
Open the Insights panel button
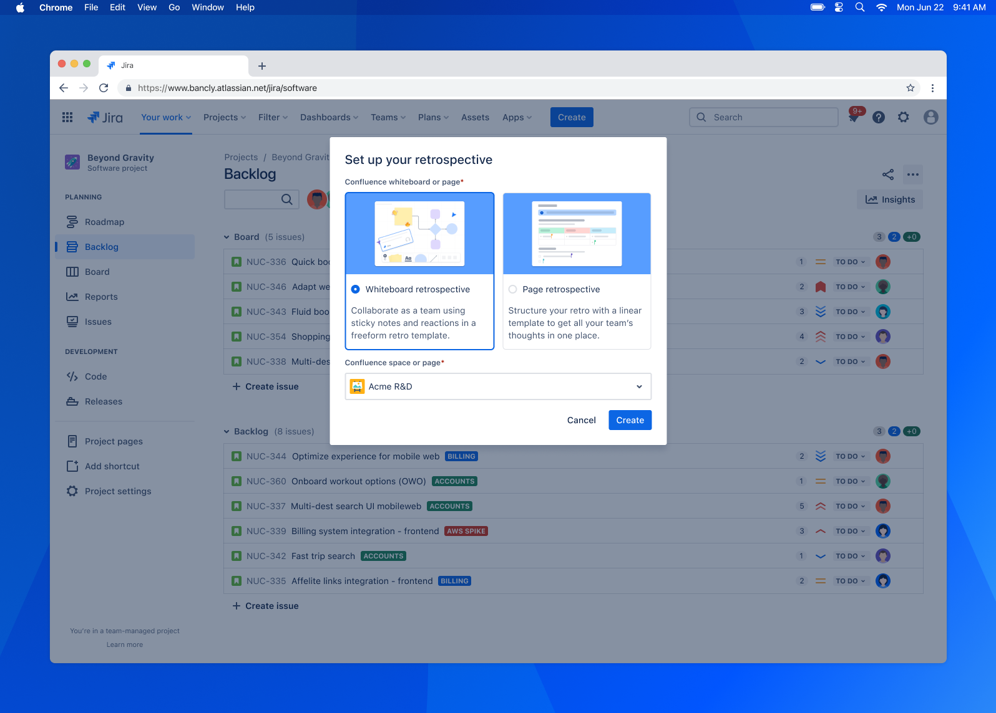pos(890,199)
